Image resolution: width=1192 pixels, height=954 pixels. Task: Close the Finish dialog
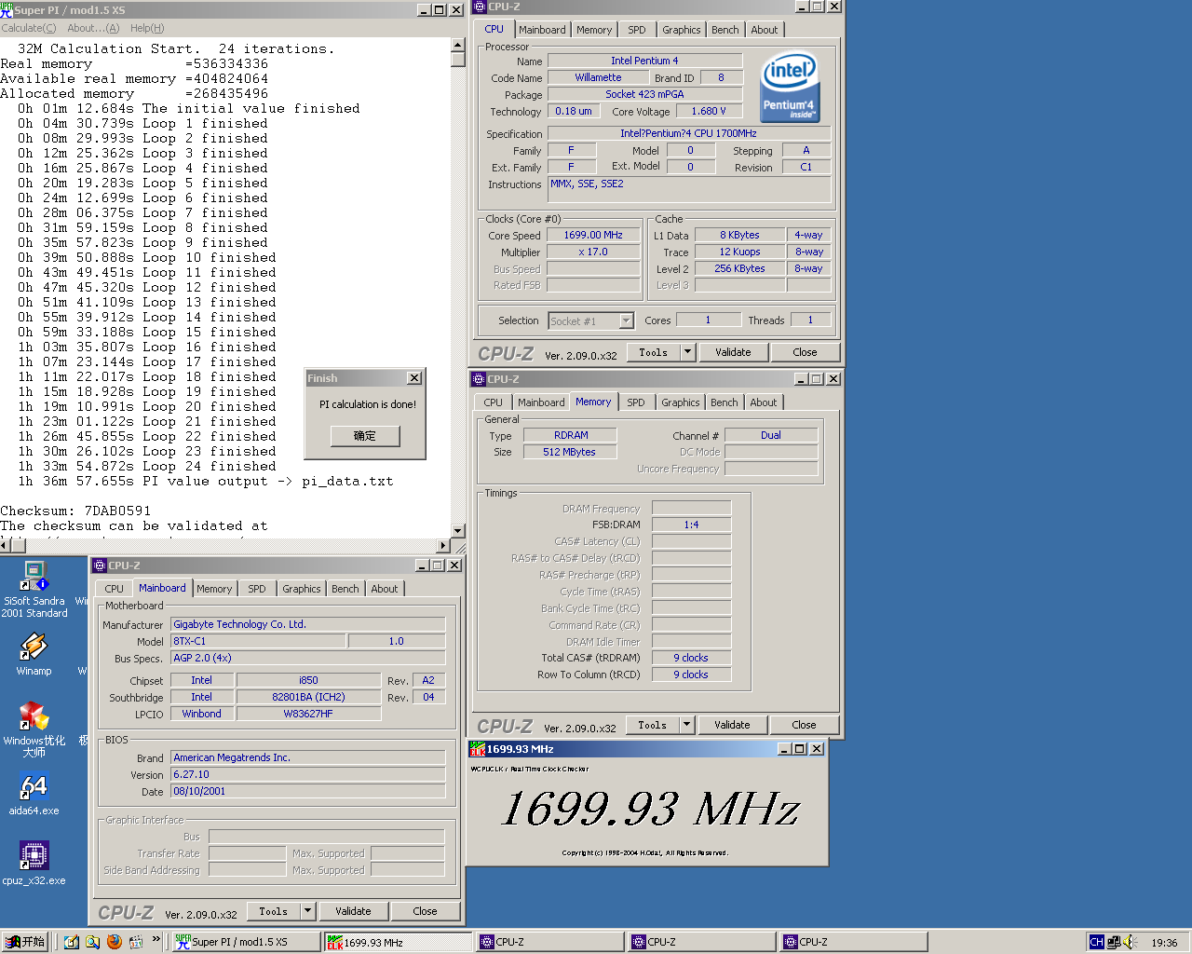(414, 378)
